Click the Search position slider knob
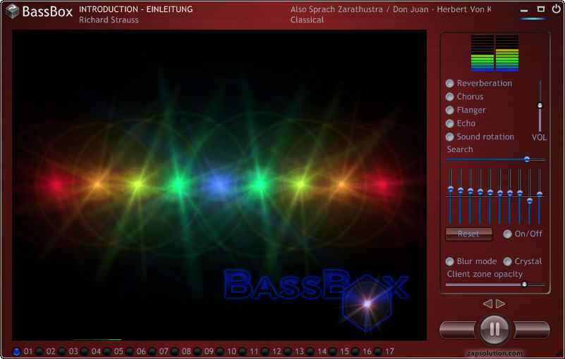 527,159
